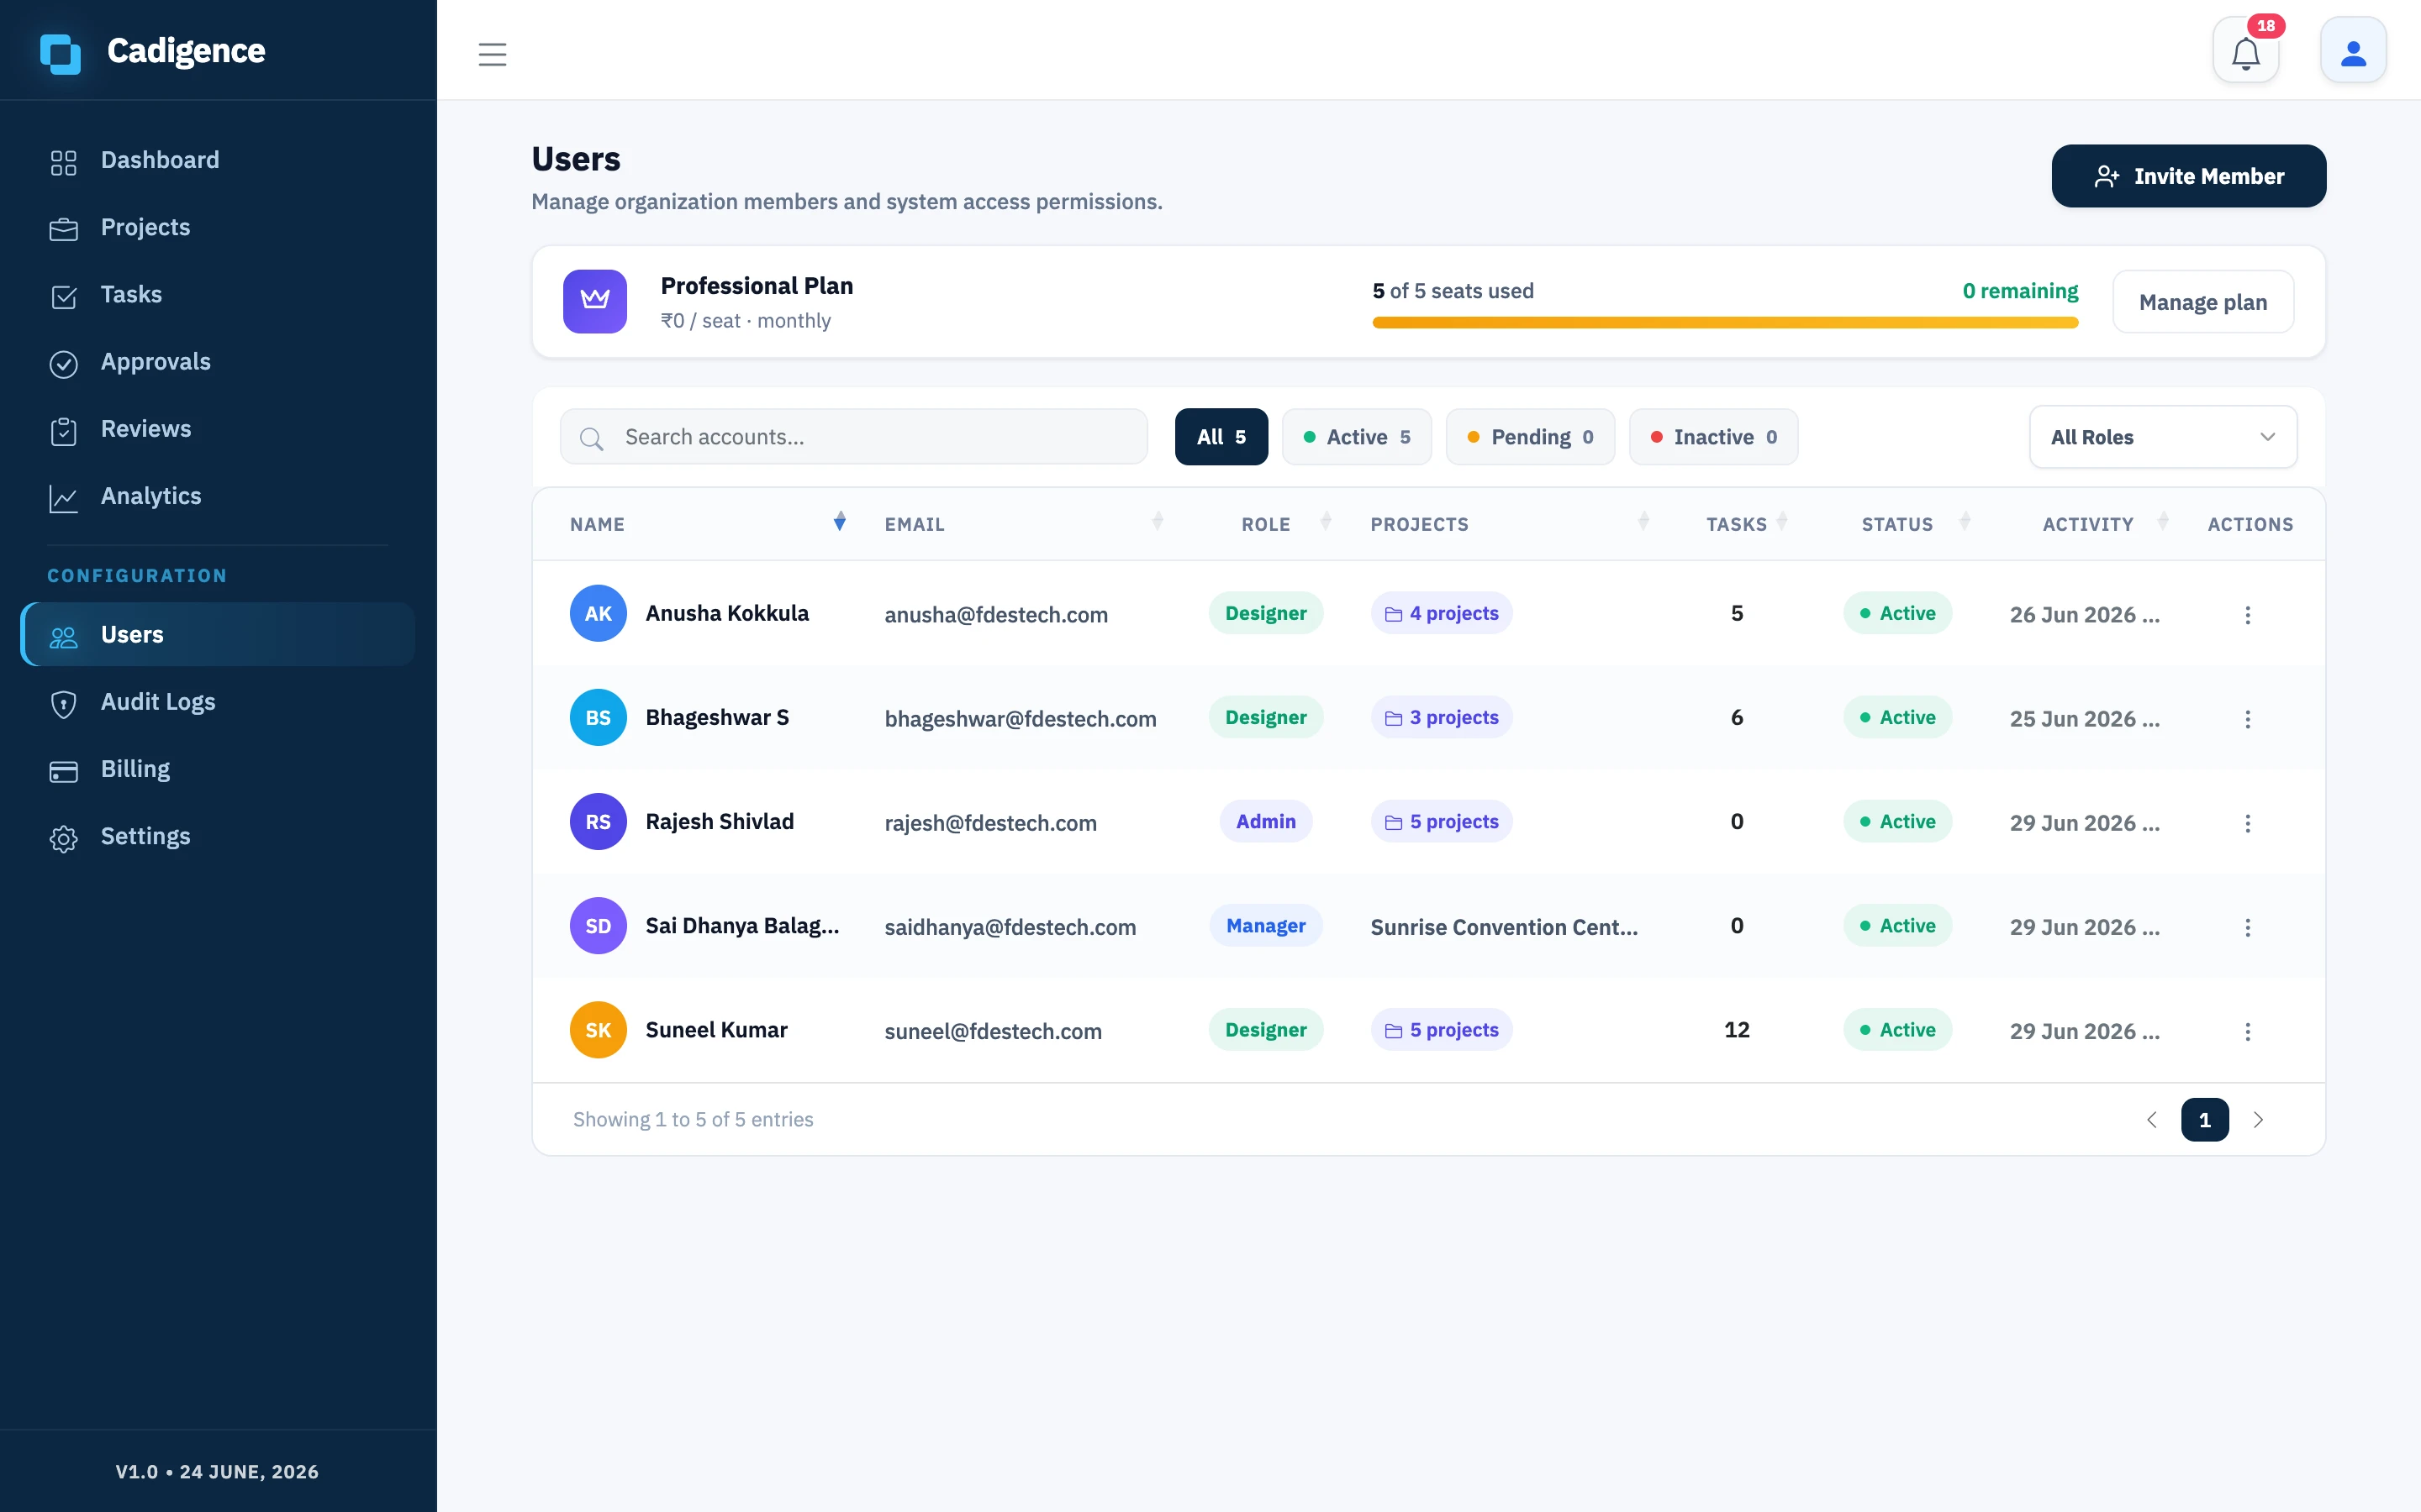Open Projects in sidebar
The height and width of the screenshot is (1512, 2421).
click(218, 228)
